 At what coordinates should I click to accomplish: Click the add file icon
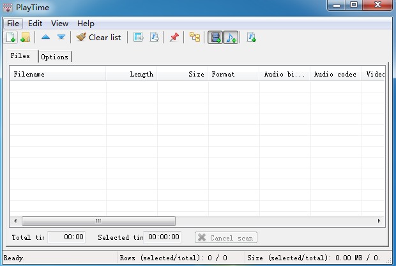pos(11,38)
